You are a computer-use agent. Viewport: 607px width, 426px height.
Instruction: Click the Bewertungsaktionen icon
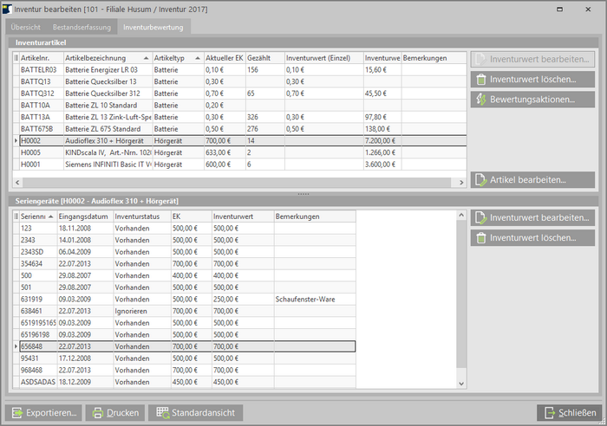click(x=481, y=100)
